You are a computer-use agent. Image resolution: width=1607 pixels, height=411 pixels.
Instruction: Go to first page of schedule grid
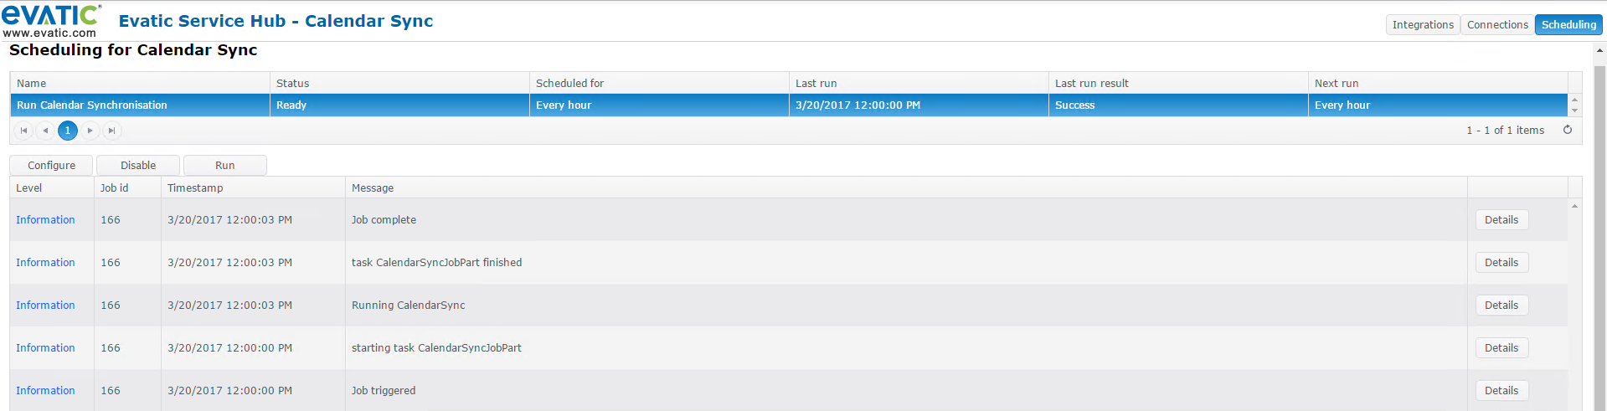23,131
